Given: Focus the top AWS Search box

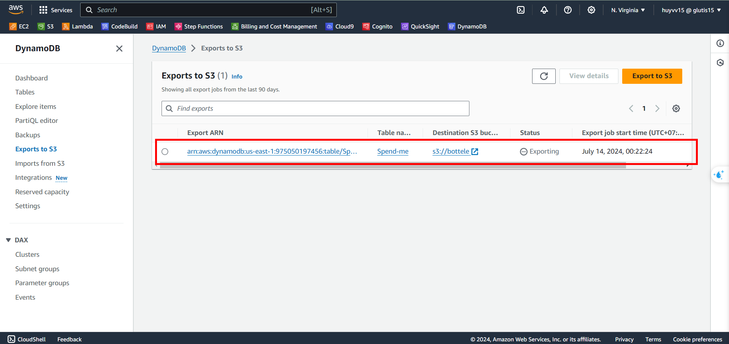Looking at the screenshot, I should pyautogui.click(x=208, y=10).
